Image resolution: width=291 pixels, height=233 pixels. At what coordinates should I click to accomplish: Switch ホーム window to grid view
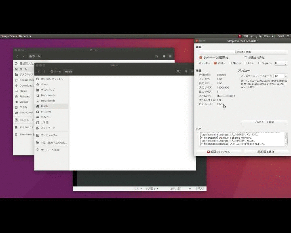coord(171,56)
